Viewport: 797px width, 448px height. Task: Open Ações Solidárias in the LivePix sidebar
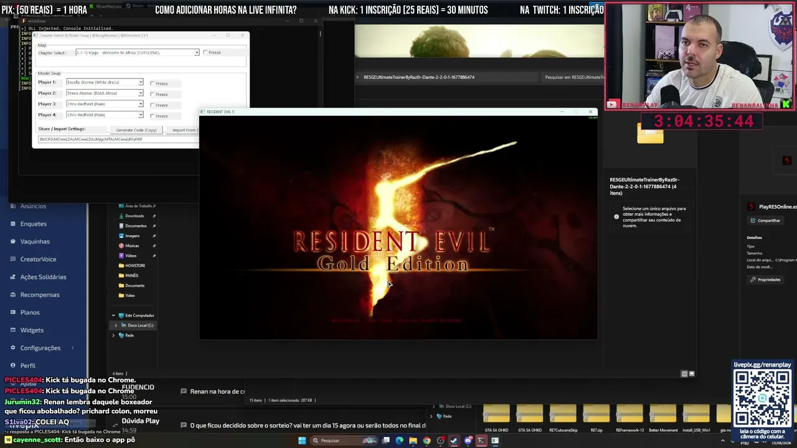(x=43, y=277)
